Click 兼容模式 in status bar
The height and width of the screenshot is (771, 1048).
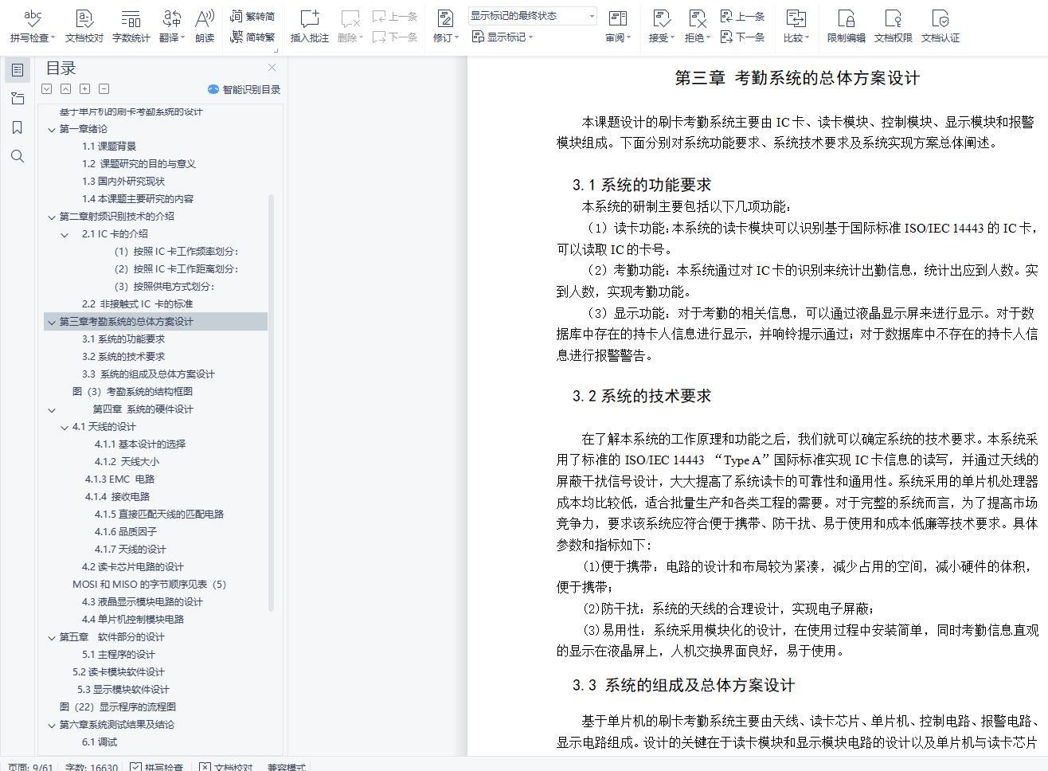pyautogui.click(x=286, y=766)
